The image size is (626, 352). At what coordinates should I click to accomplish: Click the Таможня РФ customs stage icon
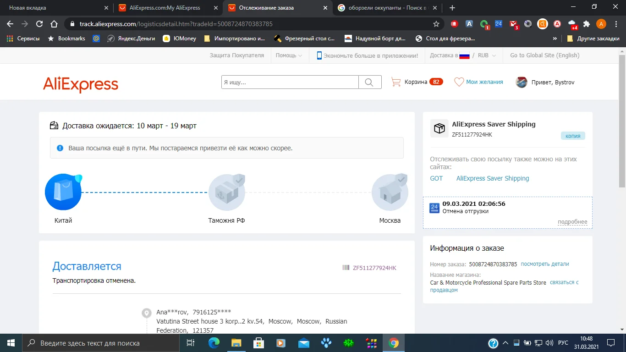pyautogui.click(x=227, y=192)
